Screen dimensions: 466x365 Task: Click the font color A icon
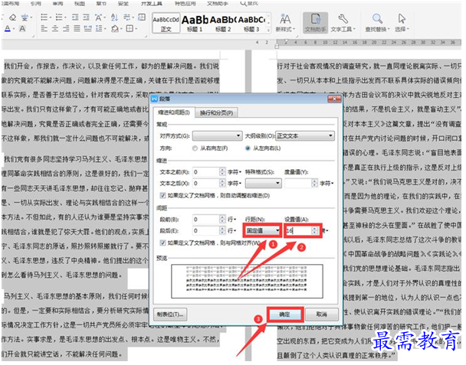click(8, 28)
